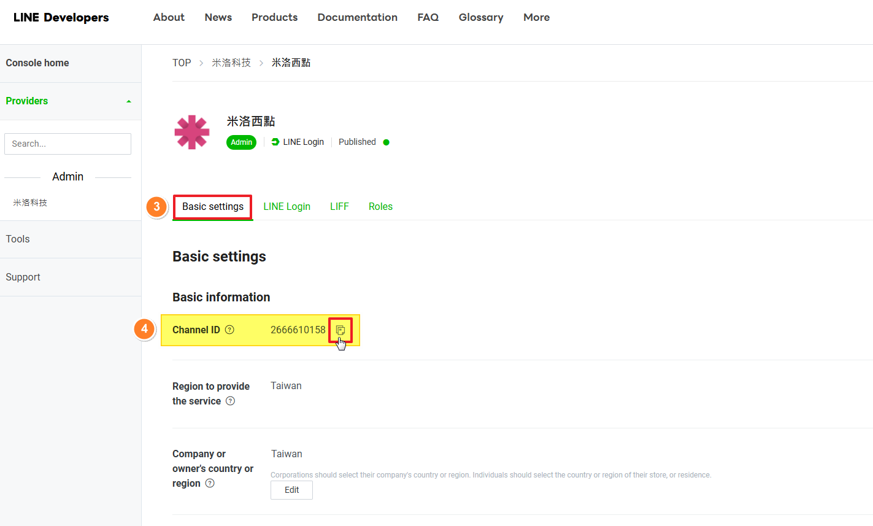873x526 pixels.
Task: Navigate to TOP in breadcrumb
Action: (182, 63)
